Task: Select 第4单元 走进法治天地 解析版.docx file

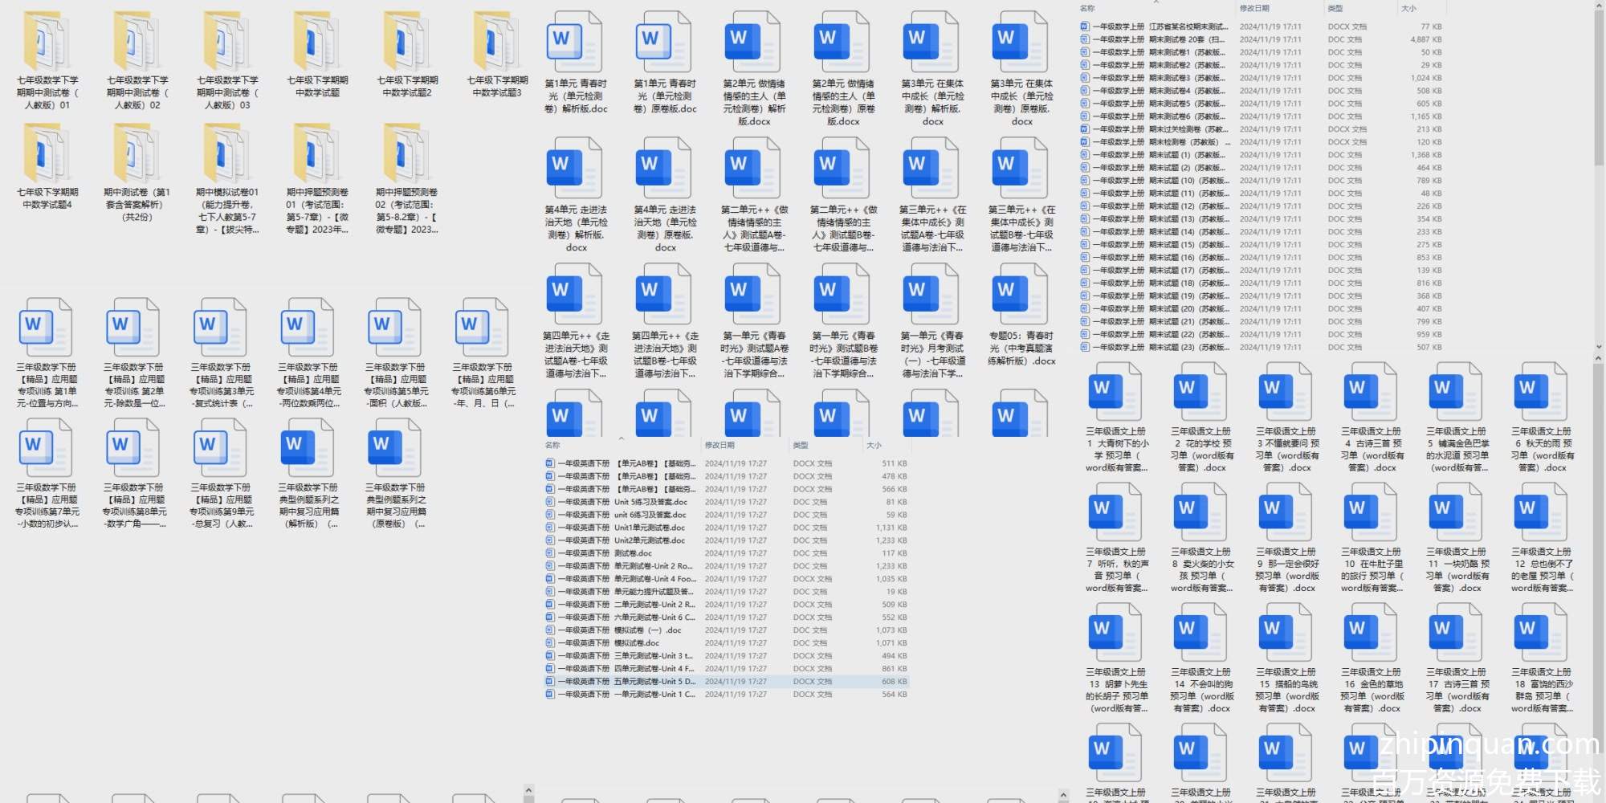Action: [x=575, y=168]
